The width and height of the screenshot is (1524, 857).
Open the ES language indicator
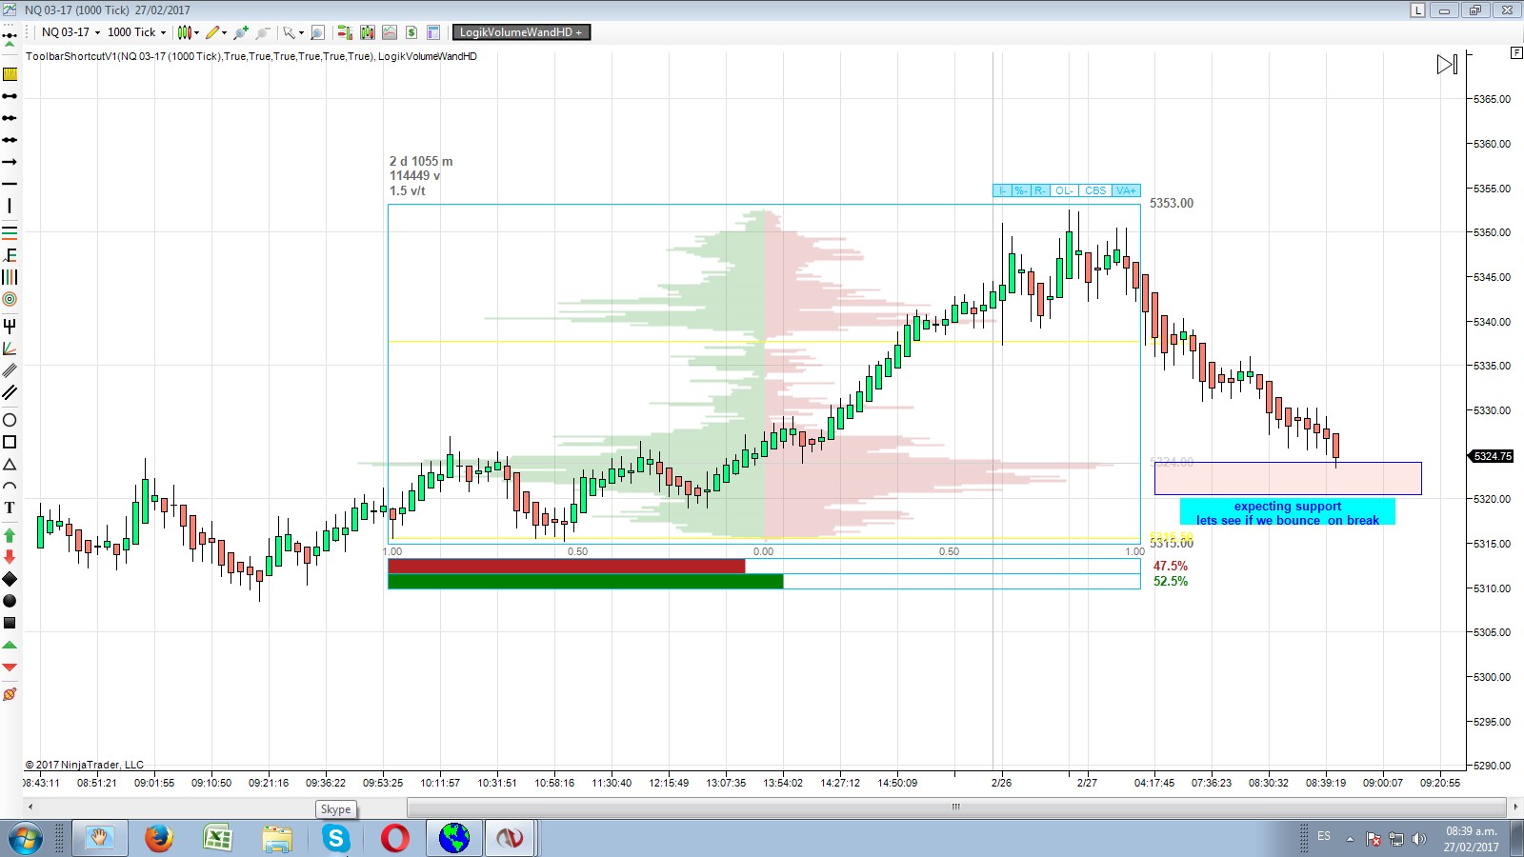1324,836
